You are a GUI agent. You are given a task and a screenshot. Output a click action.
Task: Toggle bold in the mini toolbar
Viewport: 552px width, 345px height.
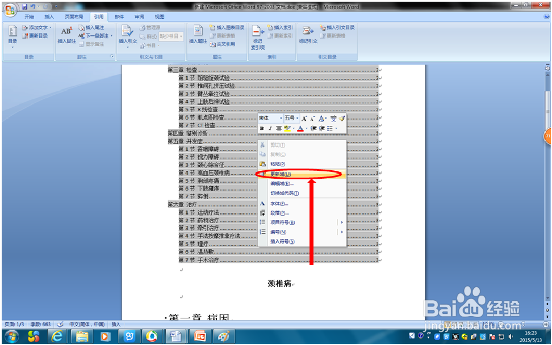pyautogui.click(x=262, y=128)
